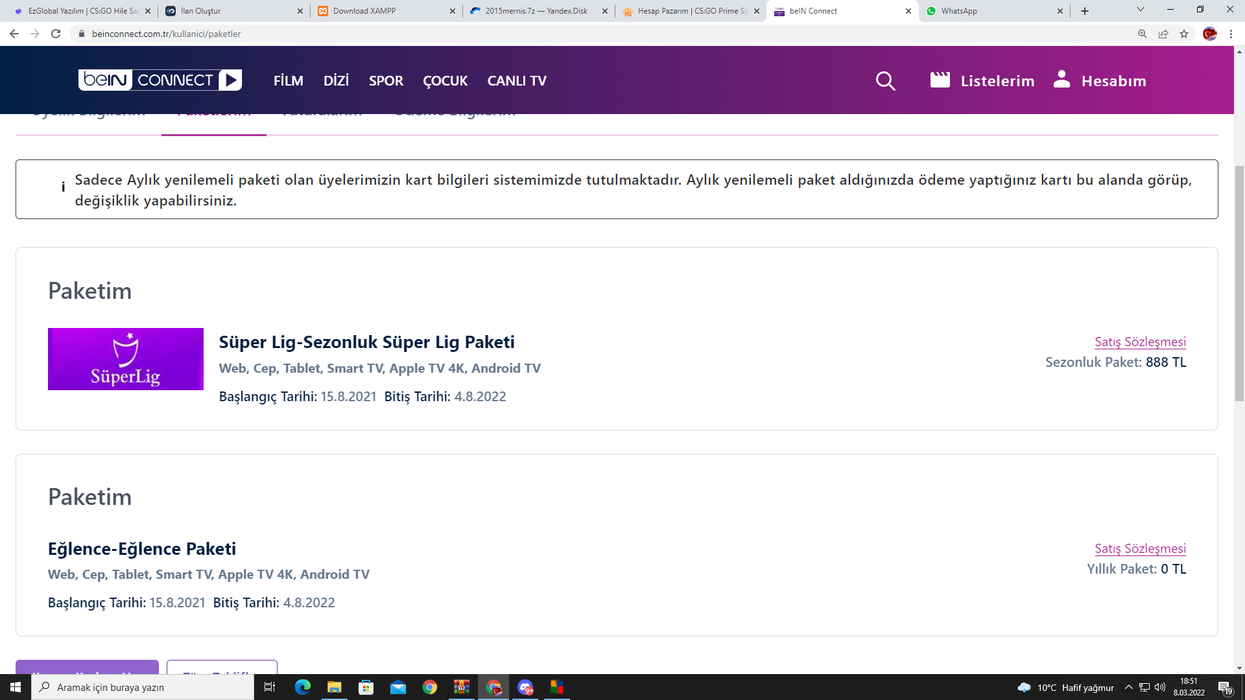Click the page vertical scrollbar thumb
This screenshot has width=1245, height=700.
(1239, 283)
